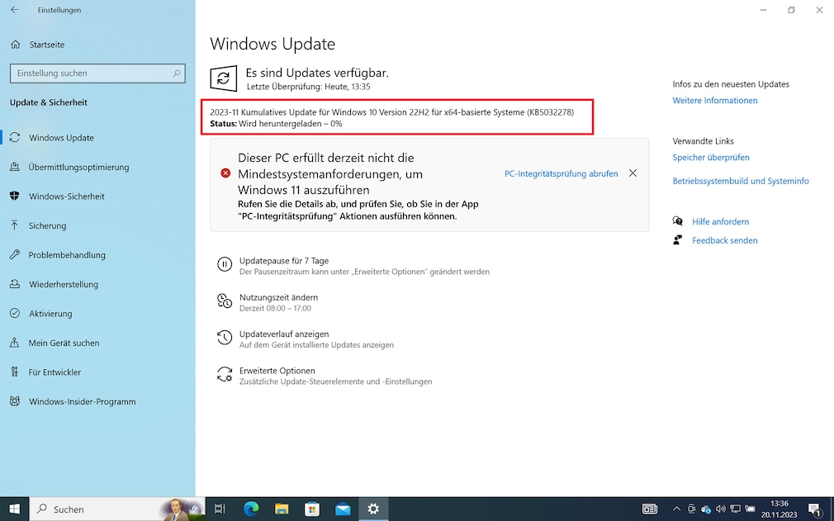834x521 pixels.
Task: Open PC-Integritätsprüfung abrufen link
Action: point(560,173)
